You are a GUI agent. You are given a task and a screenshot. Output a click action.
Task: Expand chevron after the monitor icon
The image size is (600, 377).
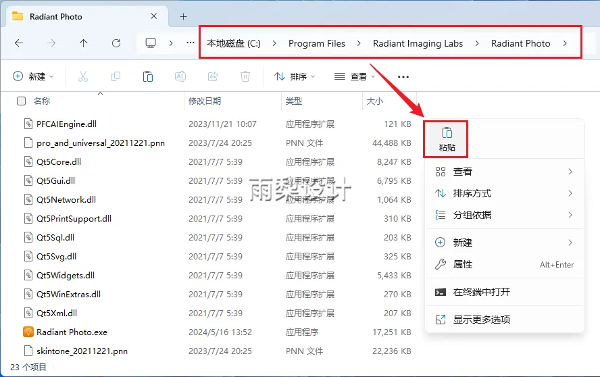tap(171, 43)
